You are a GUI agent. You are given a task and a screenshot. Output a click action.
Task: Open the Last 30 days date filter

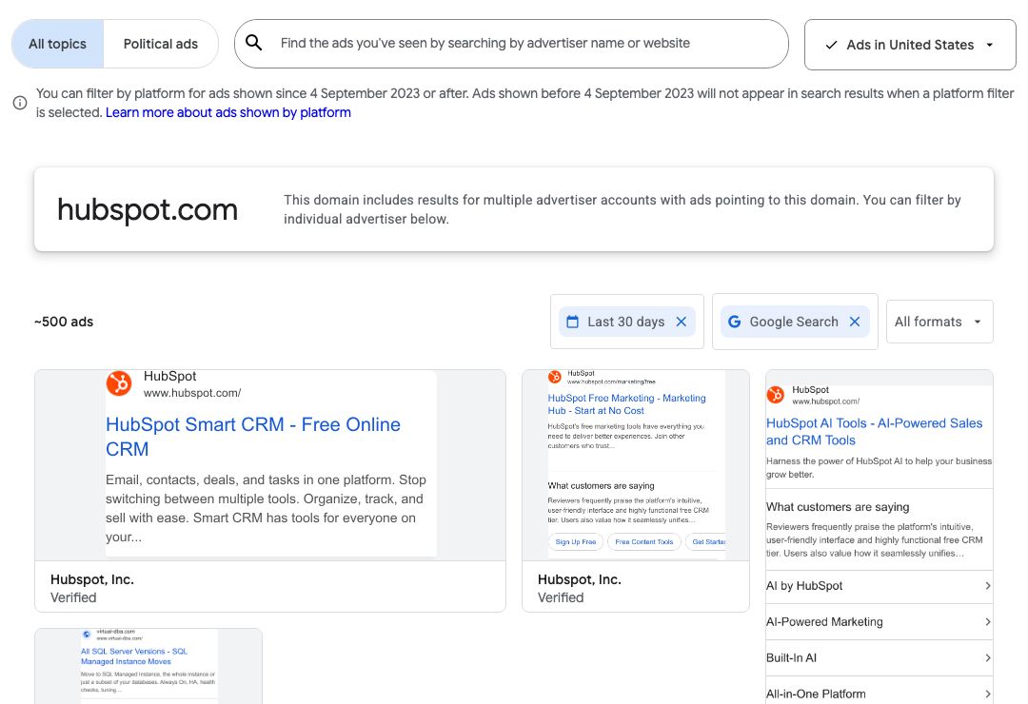tap(626, 322)
